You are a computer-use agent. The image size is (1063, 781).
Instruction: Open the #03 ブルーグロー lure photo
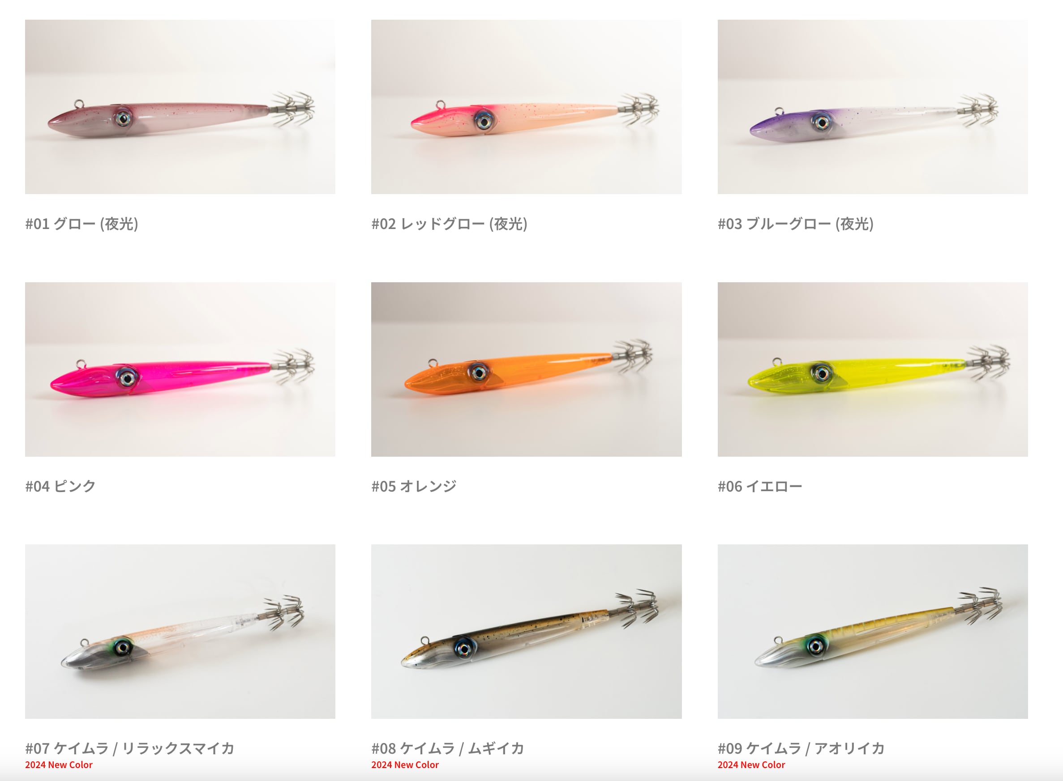(872, 107)
